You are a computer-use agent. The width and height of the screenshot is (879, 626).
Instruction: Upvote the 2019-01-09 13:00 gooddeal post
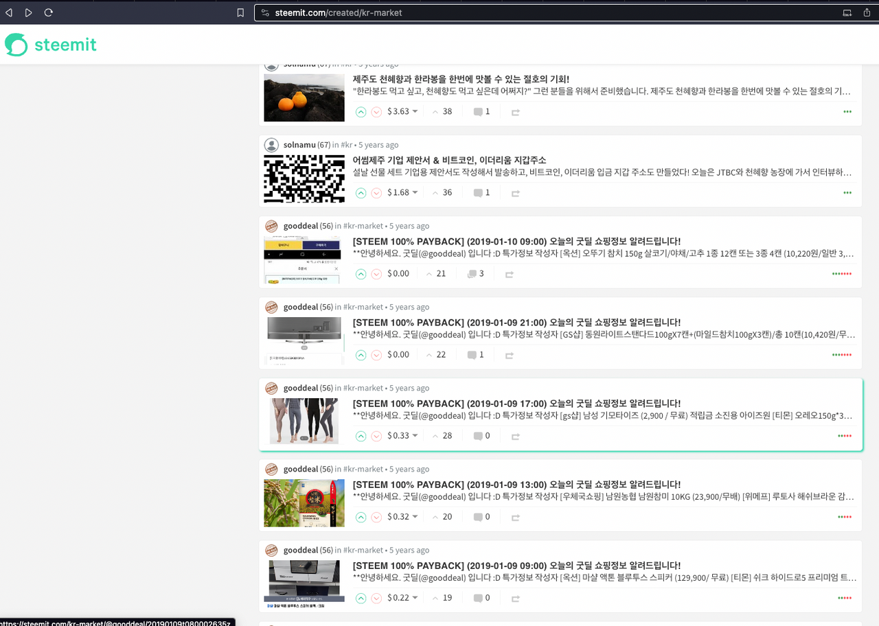point(361,517)
